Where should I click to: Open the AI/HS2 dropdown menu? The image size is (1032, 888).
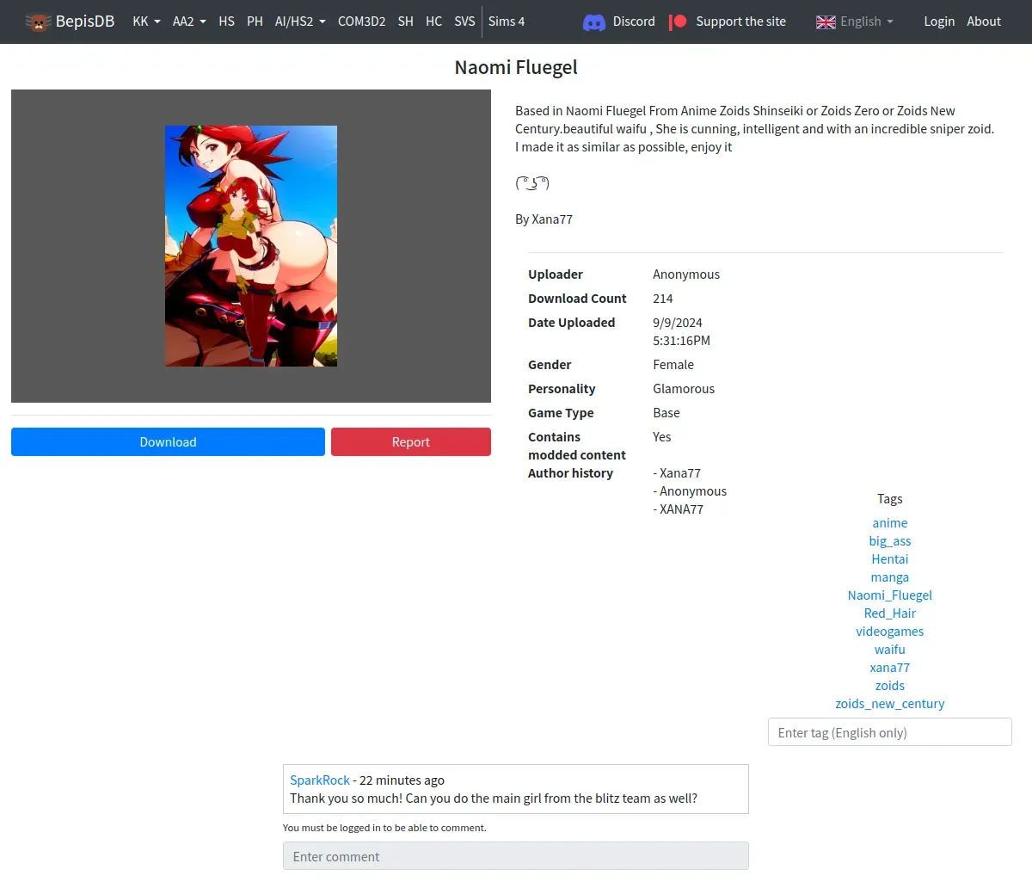pos(300,22)
